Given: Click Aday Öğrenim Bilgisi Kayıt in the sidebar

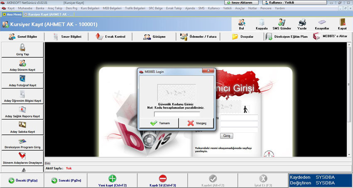Looking at the screenshot, I should tap(22, 96).
